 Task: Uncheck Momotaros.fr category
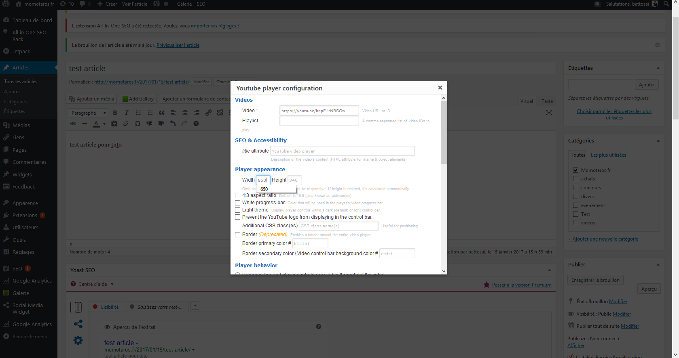coord(576,170)
